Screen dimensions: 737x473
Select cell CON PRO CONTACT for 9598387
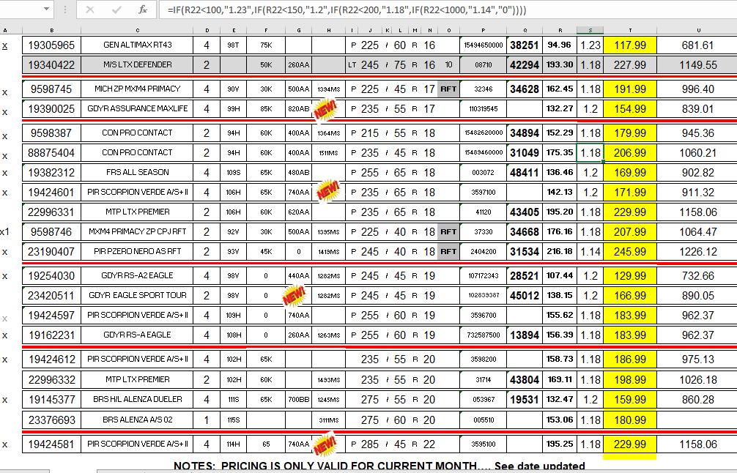(137, 133)
